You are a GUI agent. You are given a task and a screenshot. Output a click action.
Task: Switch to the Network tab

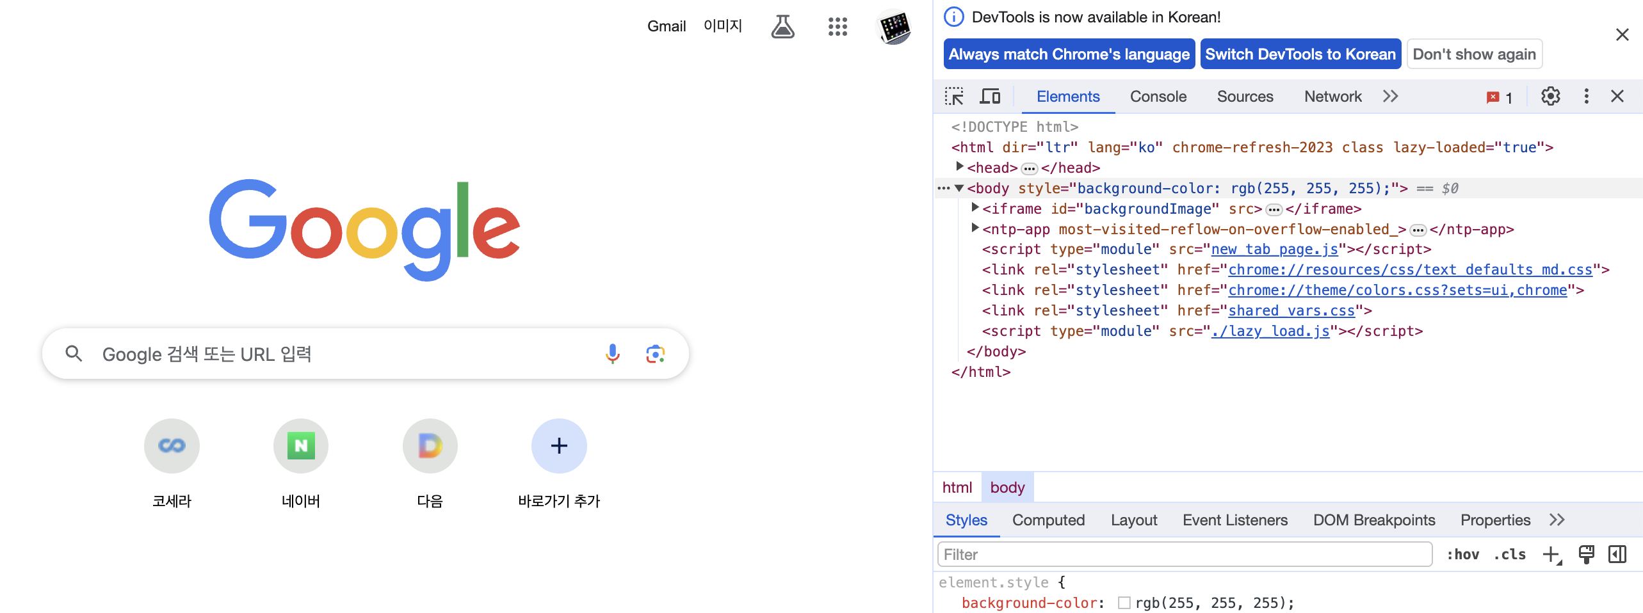pos(1332,97)
